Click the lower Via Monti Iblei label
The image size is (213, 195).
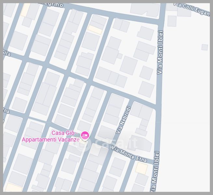click(x=155, y=172)
